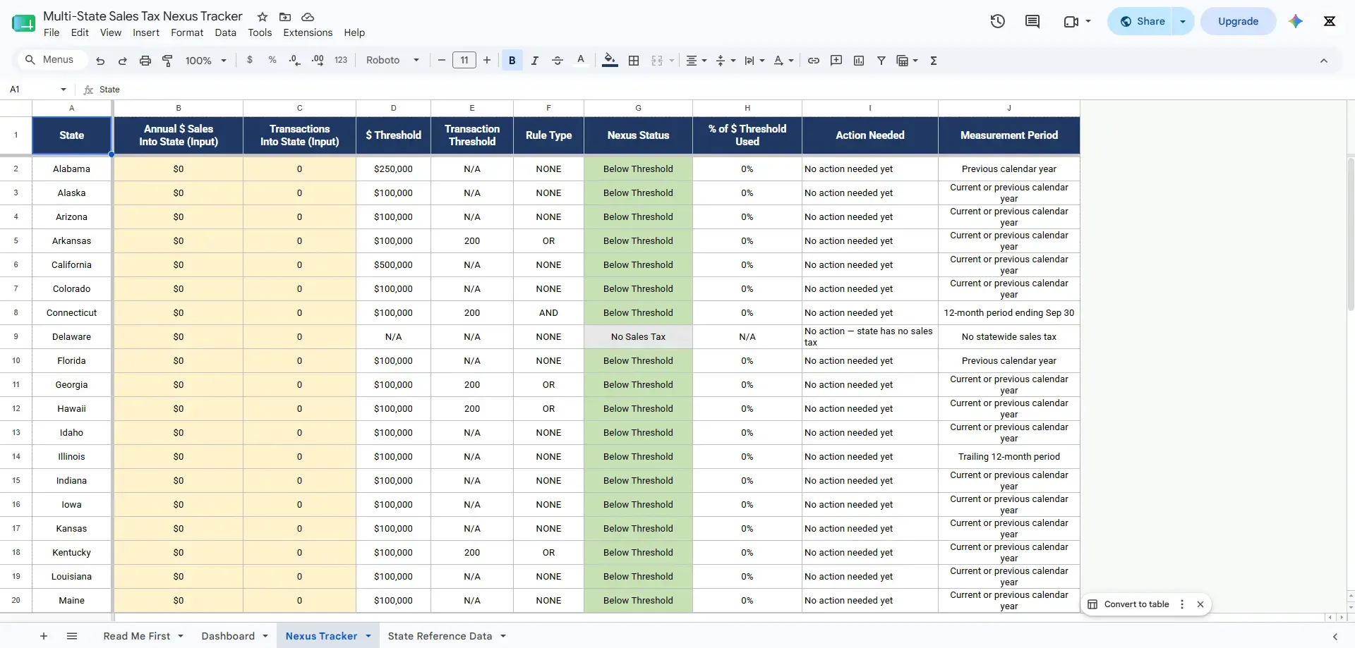This screenshot has width=1355, height=648.
Task: Star this document
Action: point(263,17)
